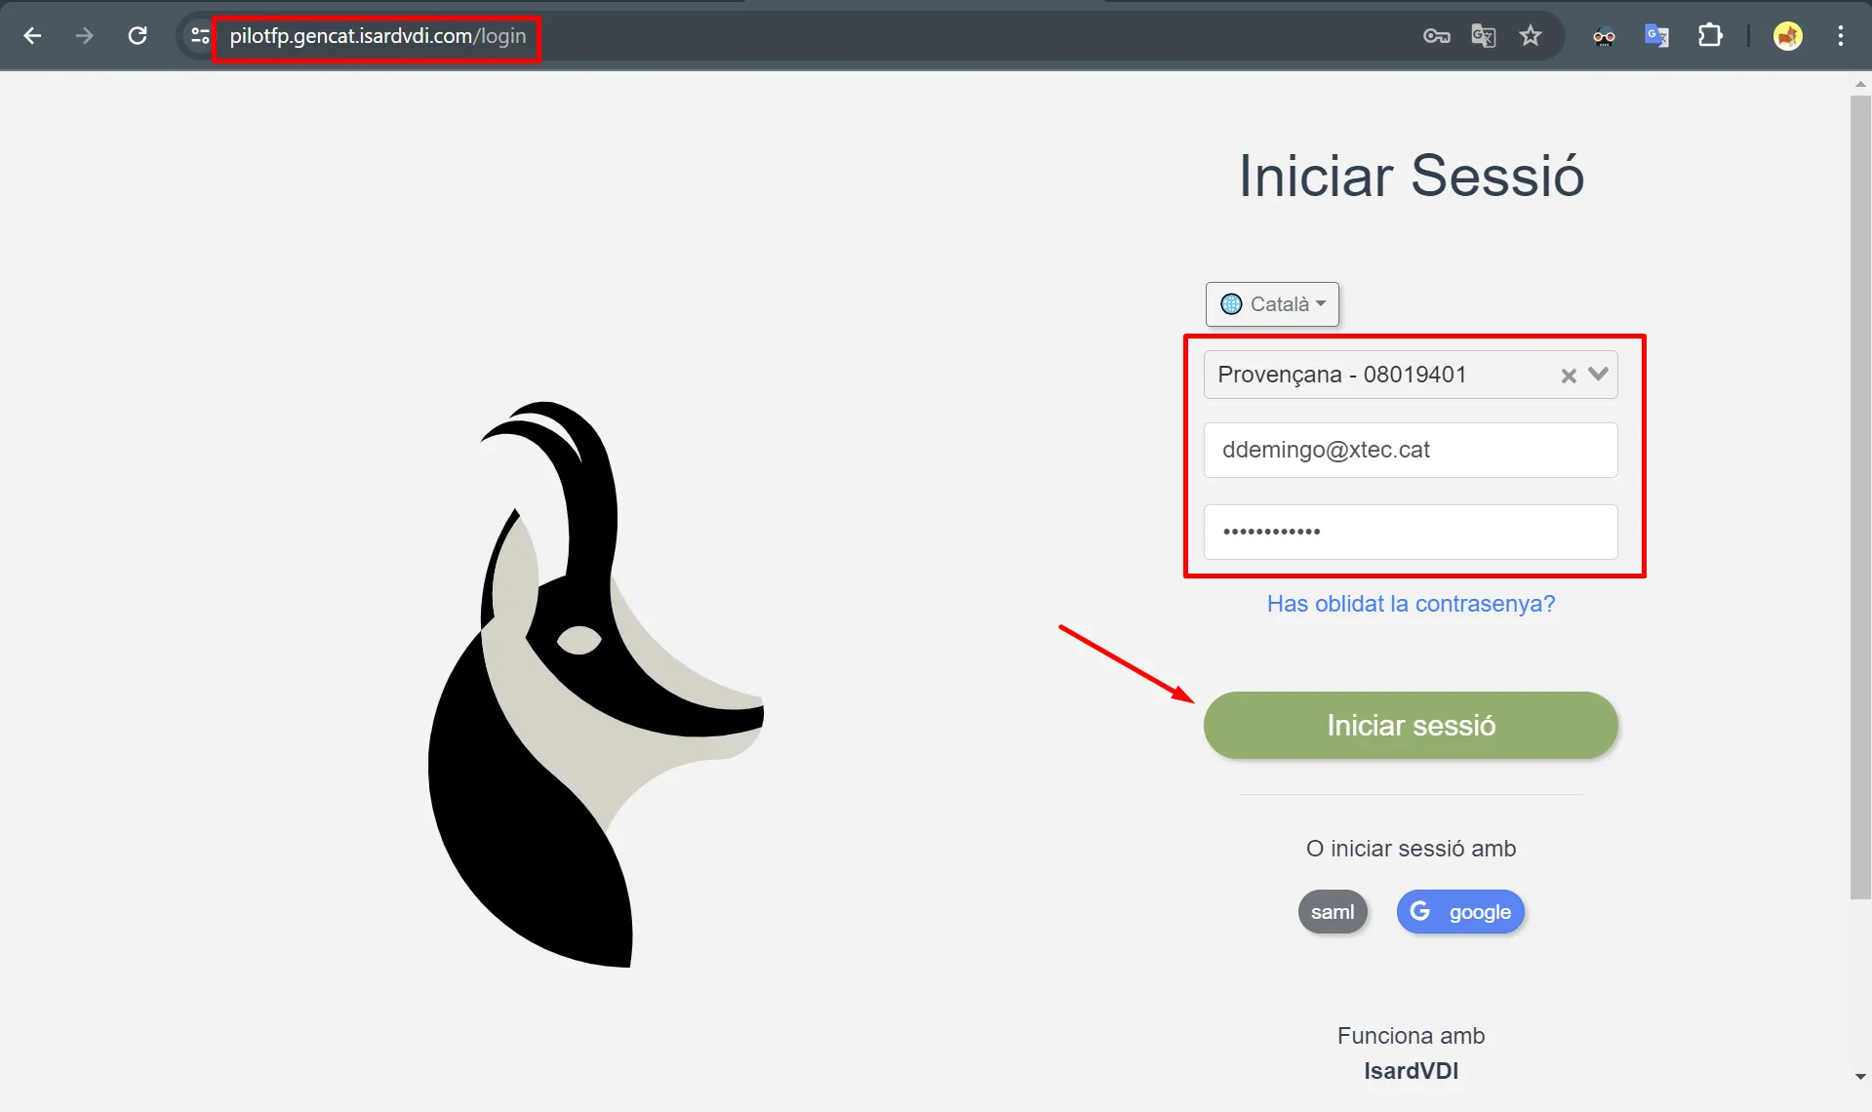Viewport: 1872px width, 1112px height.
Task: Open the Chrome three-dot menu
Action: pos(1840,36)
